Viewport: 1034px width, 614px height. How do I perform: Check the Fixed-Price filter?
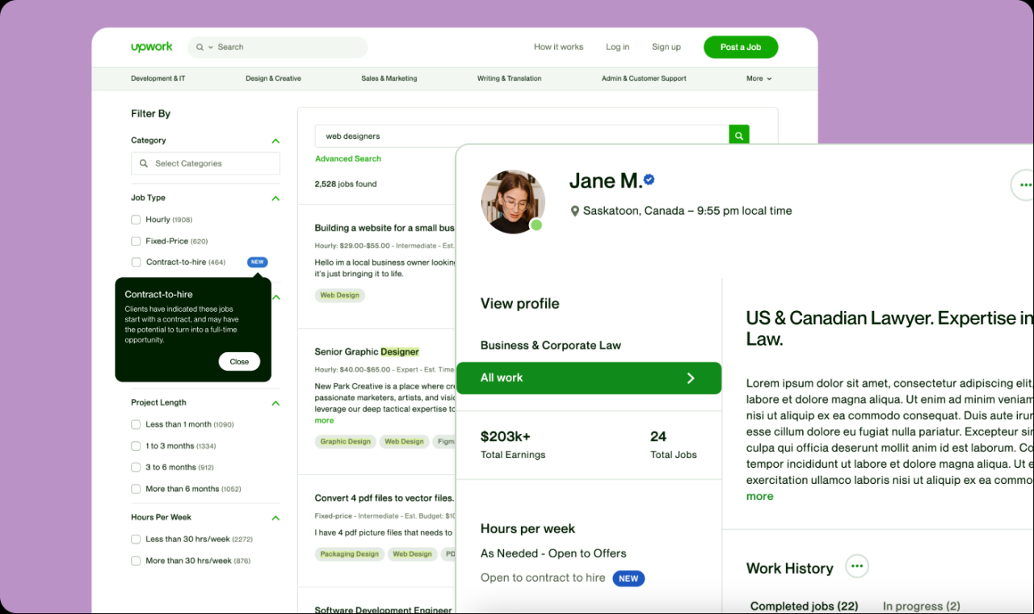135,241
